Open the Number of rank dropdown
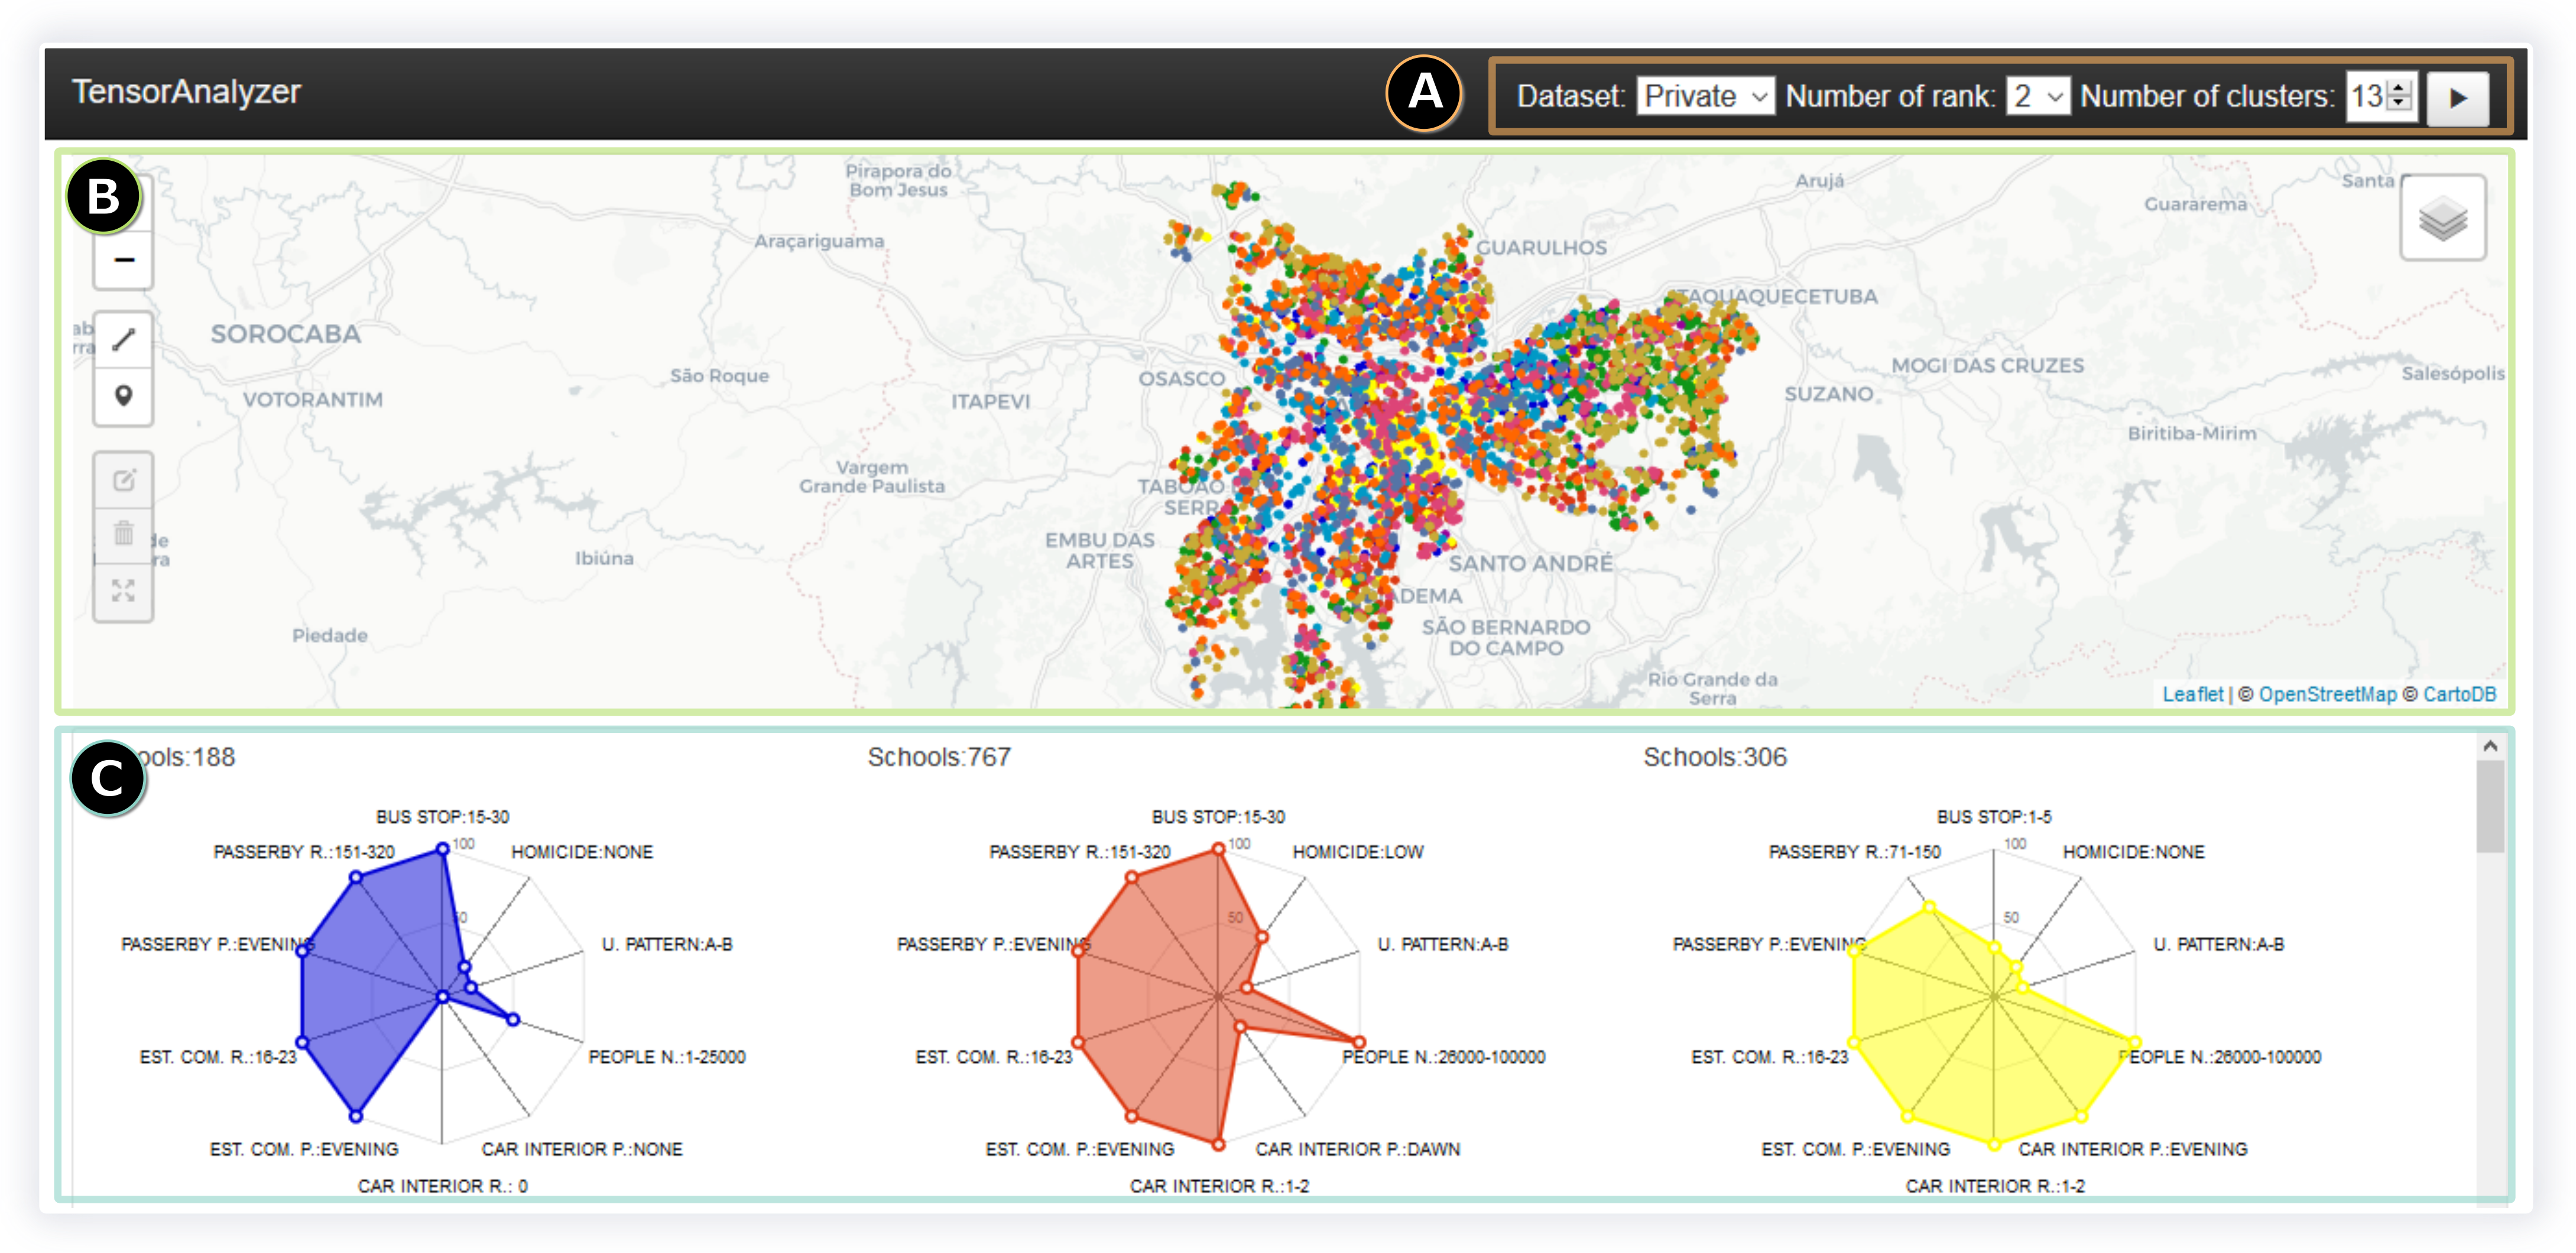The height and width of the screenshot is (1253, 2576). [2037, 97]
